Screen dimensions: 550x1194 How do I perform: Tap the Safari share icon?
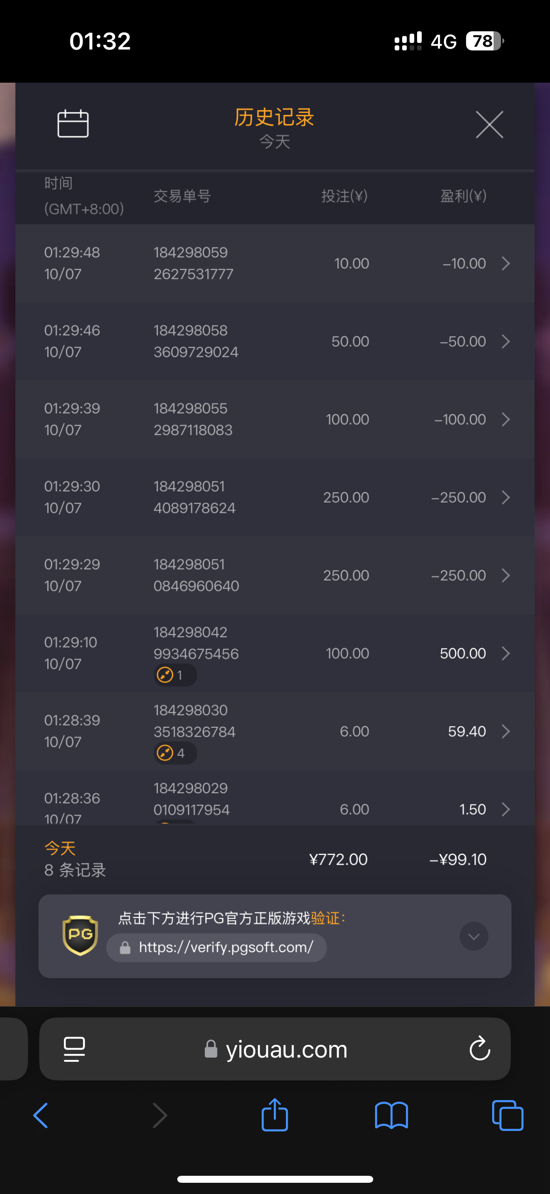point(275,1115)
